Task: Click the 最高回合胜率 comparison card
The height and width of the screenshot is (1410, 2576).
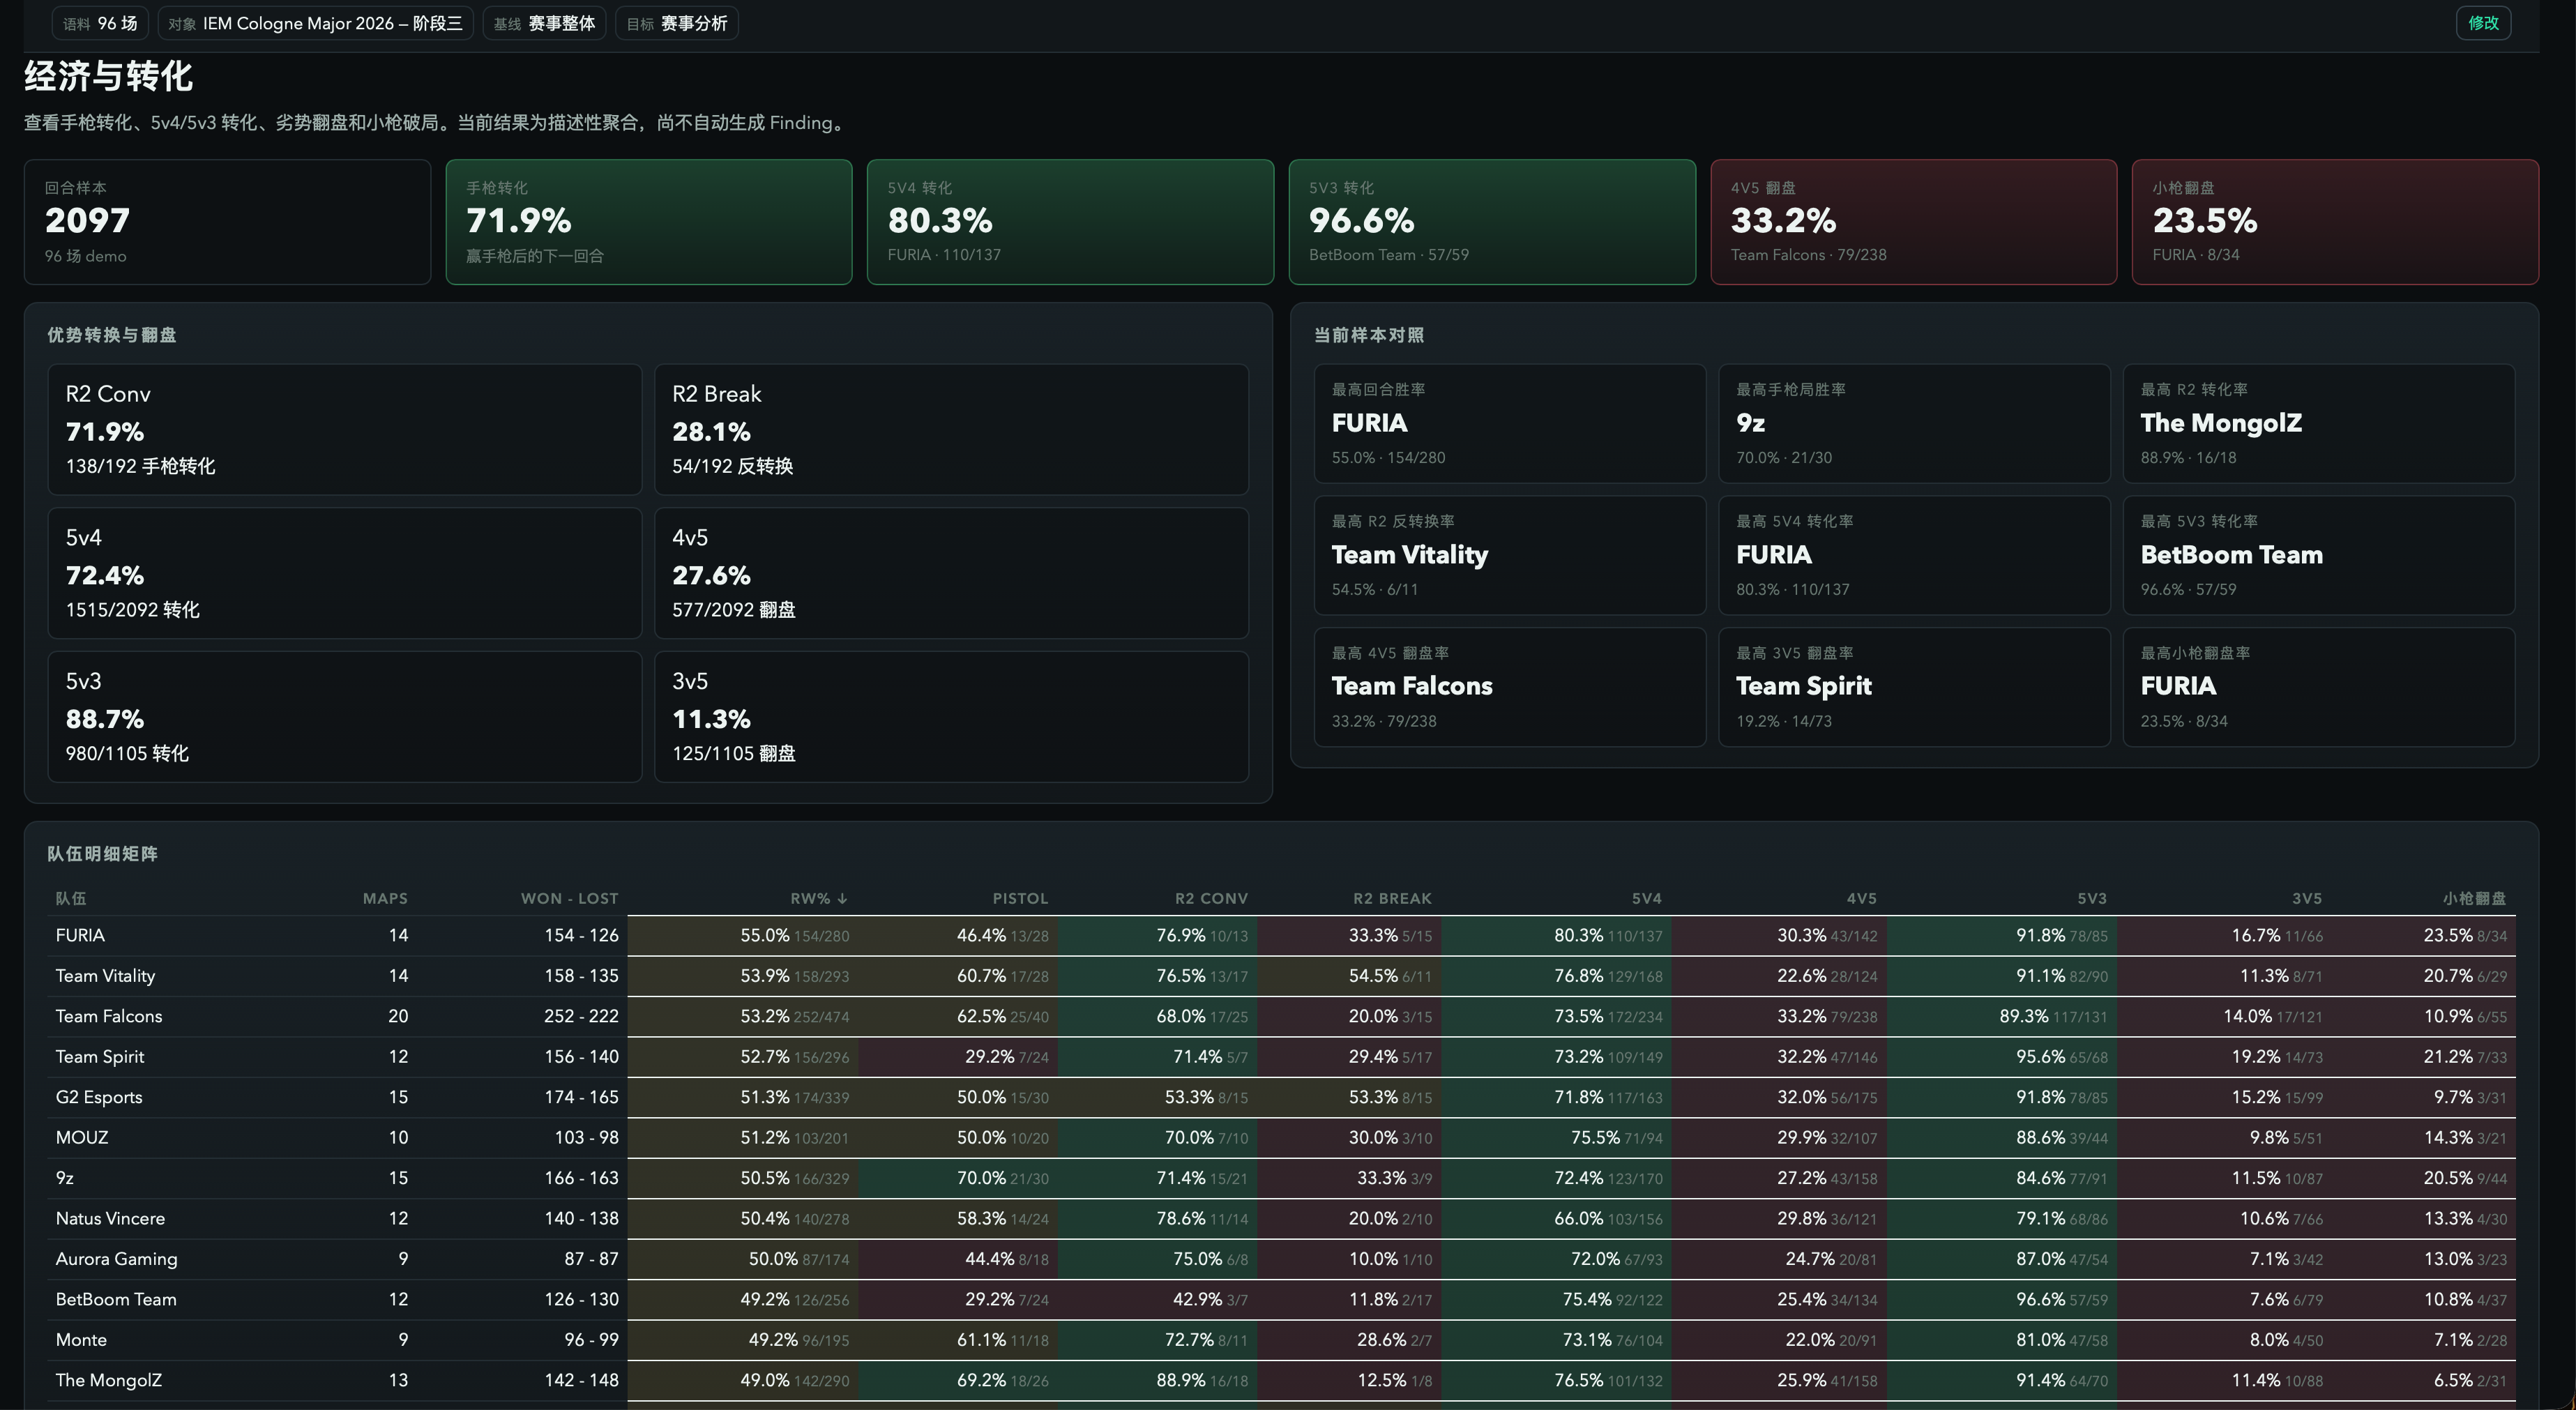Action: click(x=1510, y=423)
